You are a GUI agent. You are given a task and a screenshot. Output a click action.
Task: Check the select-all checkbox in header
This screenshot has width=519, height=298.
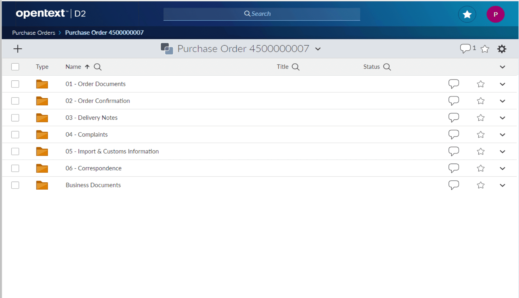pyautogui.click(x=15, y=67)
